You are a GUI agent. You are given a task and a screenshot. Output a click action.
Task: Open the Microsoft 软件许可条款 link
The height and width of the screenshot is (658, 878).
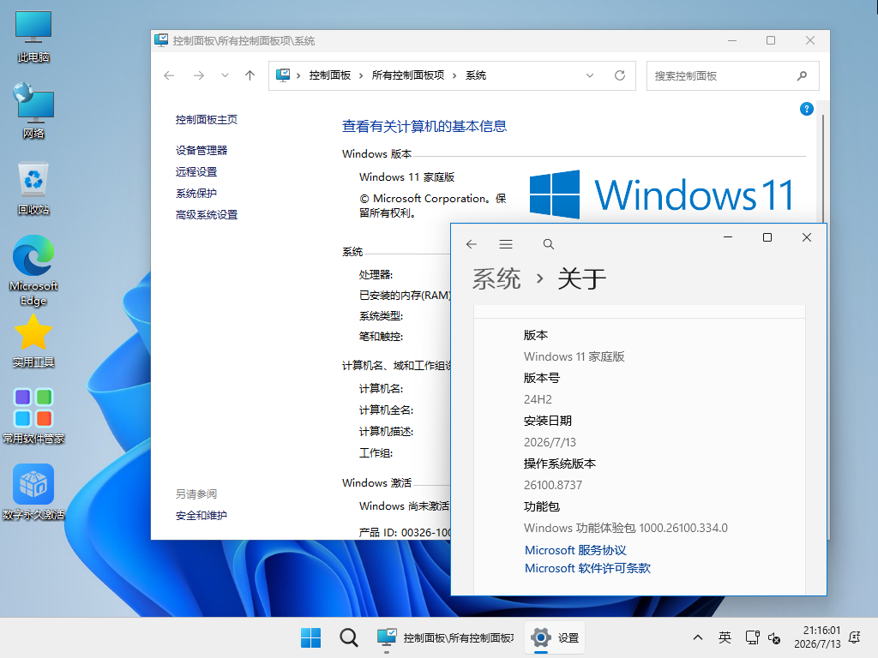[587, 568]
